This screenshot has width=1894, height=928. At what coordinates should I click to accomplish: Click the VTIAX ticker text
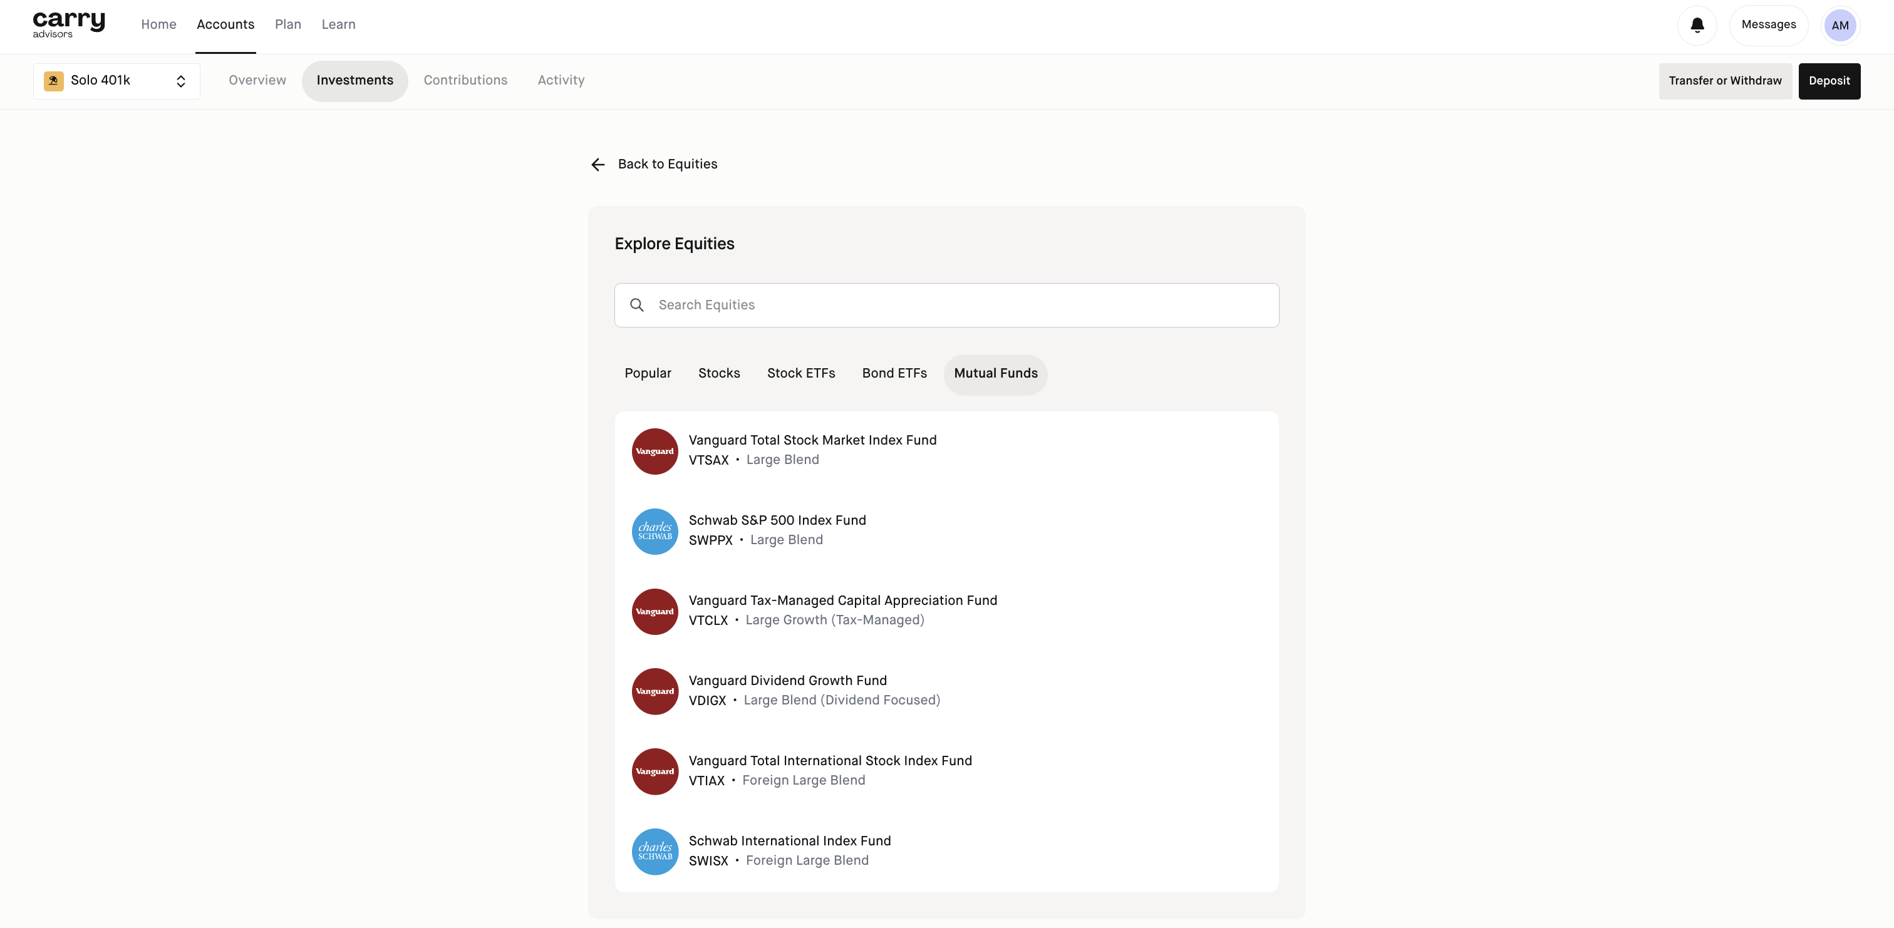706,781
